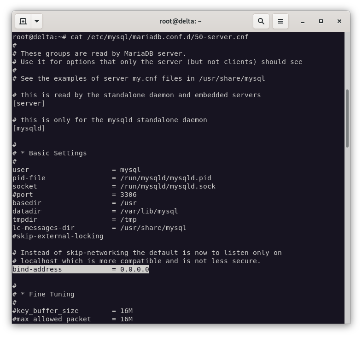Click the root@delta window title
The image size is (362, 337).
coord(180,21)
